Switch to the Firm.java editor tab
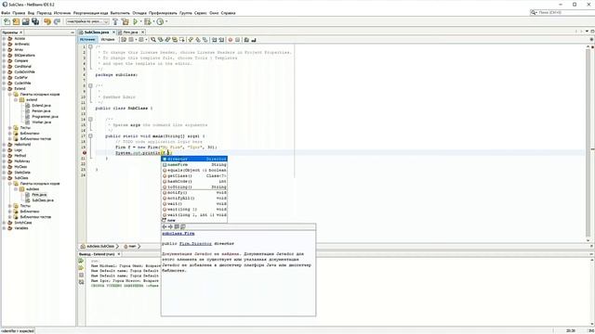 (x=130, y=32)
